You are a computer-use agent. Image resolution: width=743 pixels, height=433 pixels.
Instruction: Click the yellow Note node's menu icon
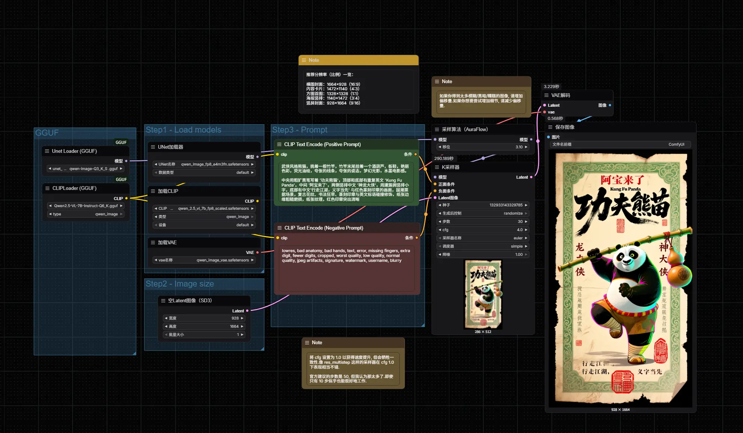pos(304,60)
